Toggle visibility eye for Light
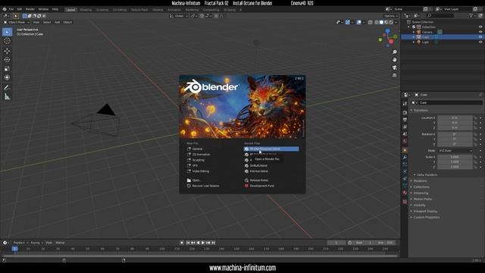The image size is (485, 273). click(480, 42)
